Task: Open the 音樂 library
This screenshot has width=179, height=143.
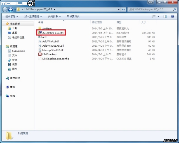Action: coord(12,60)
